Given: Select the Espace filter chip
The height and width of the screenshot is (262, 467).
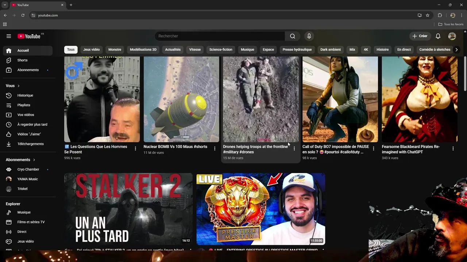Looking at the screenshot, I should pyautogui.click(x=268, y=49).
